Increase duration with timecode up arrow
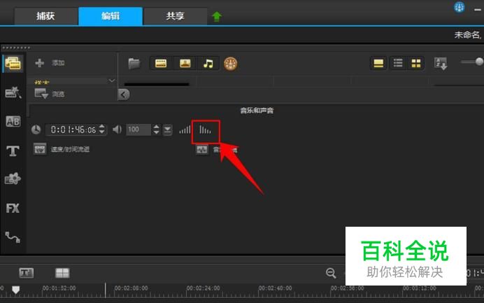The image size is (484, 303). 102,127
